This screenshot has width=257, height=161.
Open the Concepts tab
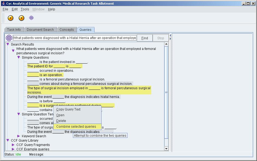tap(67, 30)
